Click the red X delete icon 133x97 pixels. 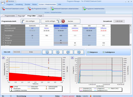click(63, 21)
